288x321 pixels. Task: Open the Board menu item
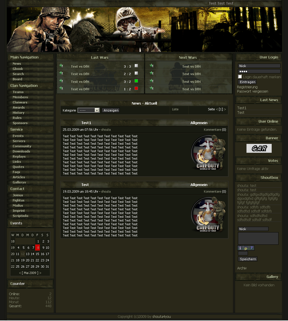[17, 79]
